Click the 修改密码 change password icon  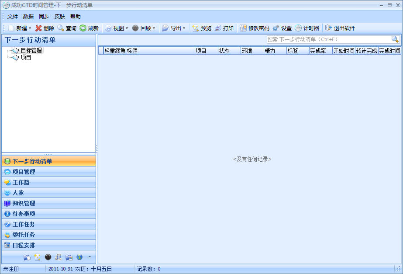(x=243, y=28)
